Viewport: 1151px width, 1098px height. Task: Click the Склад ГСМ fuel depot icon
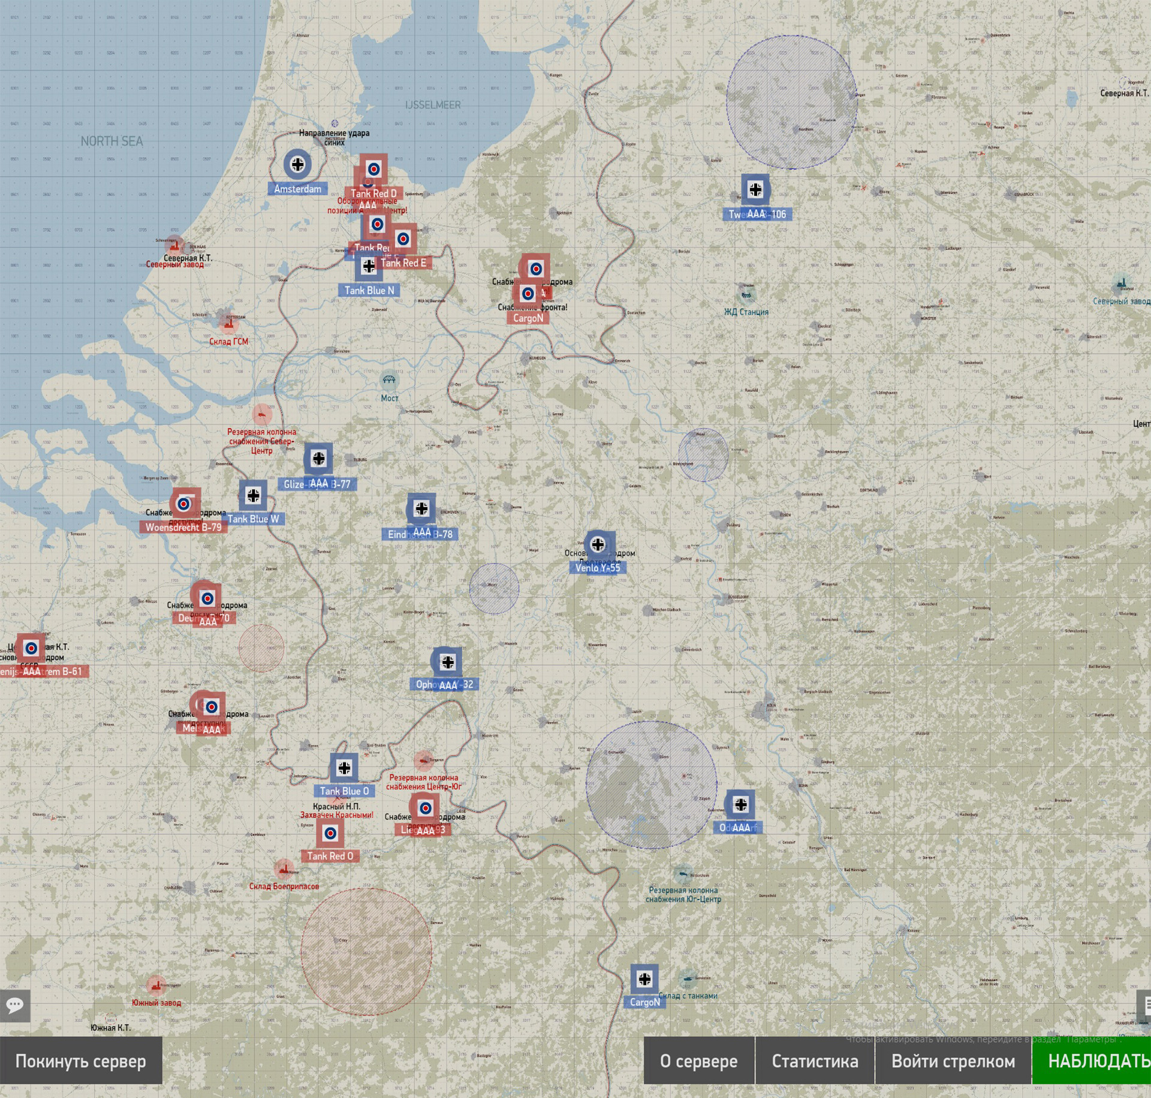[x=227, y=324]
